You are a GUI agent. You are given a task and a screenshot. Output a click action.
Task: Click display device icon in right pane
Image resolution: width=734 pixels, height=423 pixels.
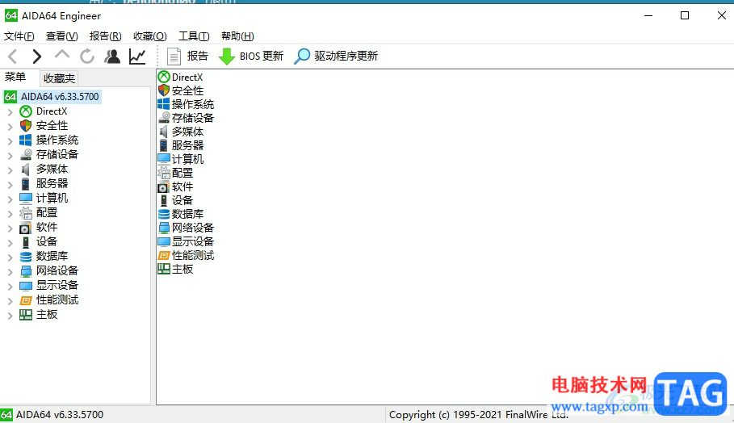pos(164,241)
